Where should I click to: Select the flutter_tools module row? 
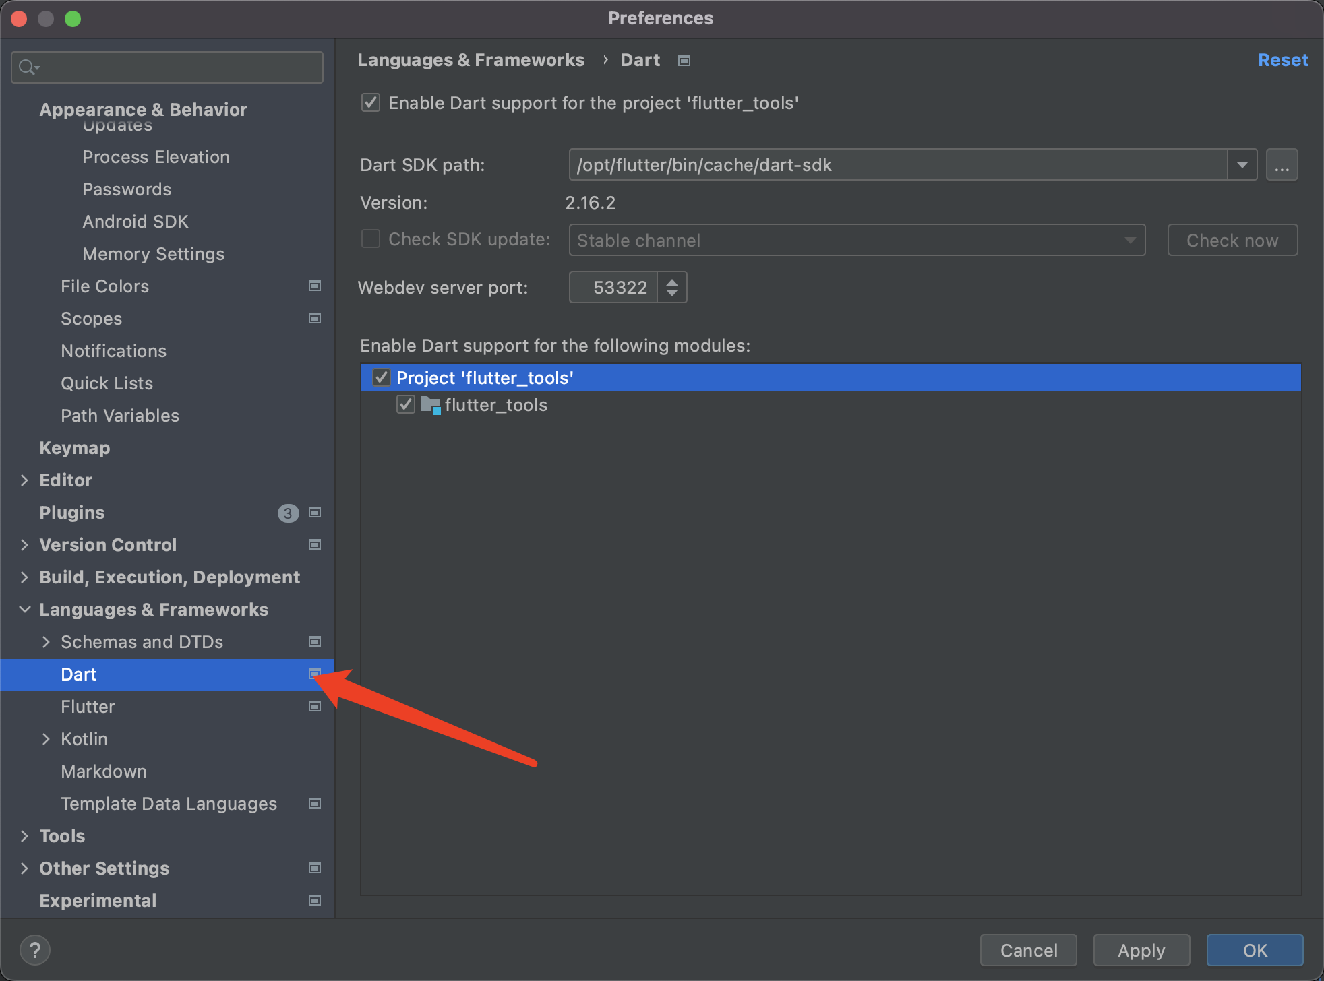[x=831, y=404]
